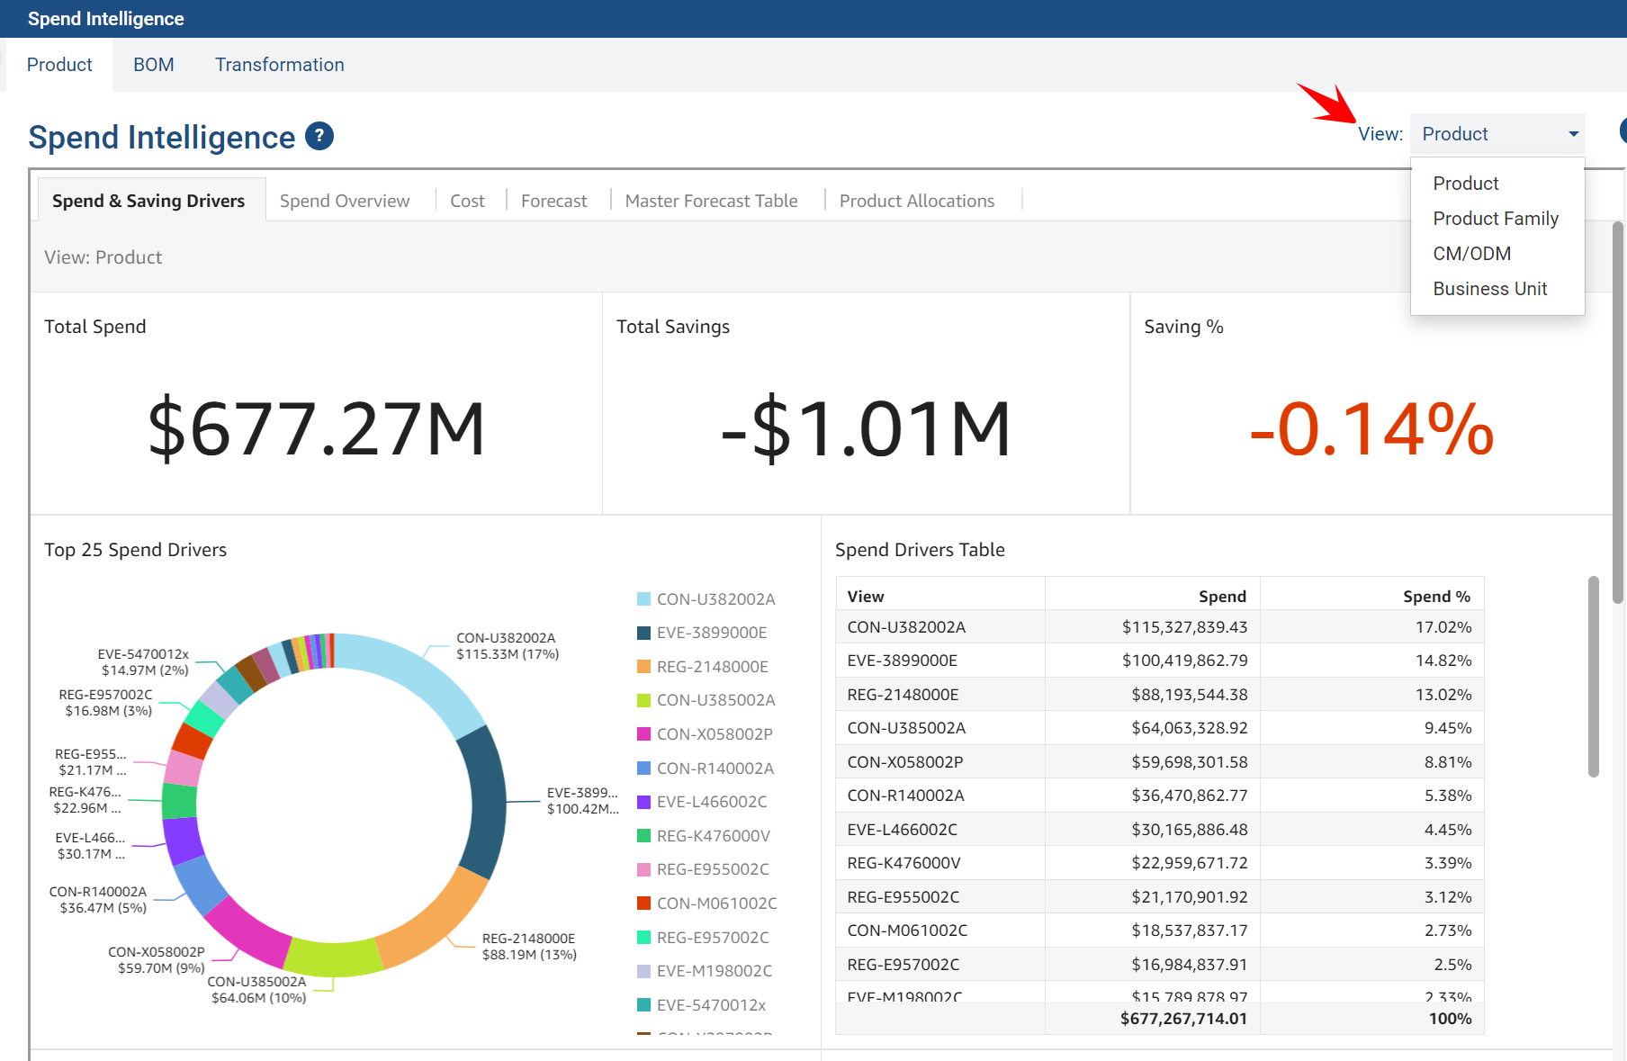The width and height of the screenshot is (1627, 1061).
Task: Open the Cost tab
Action: pyautogui.click(x=467, y=201)
